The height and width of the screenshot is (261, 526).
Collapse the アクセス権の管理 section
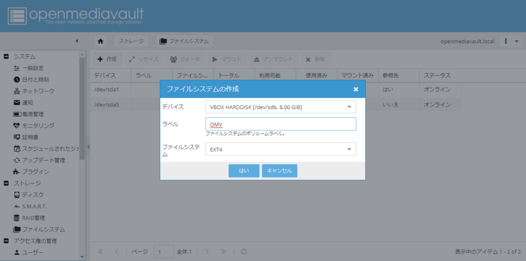pyautogui.click(x=6, y=241)
